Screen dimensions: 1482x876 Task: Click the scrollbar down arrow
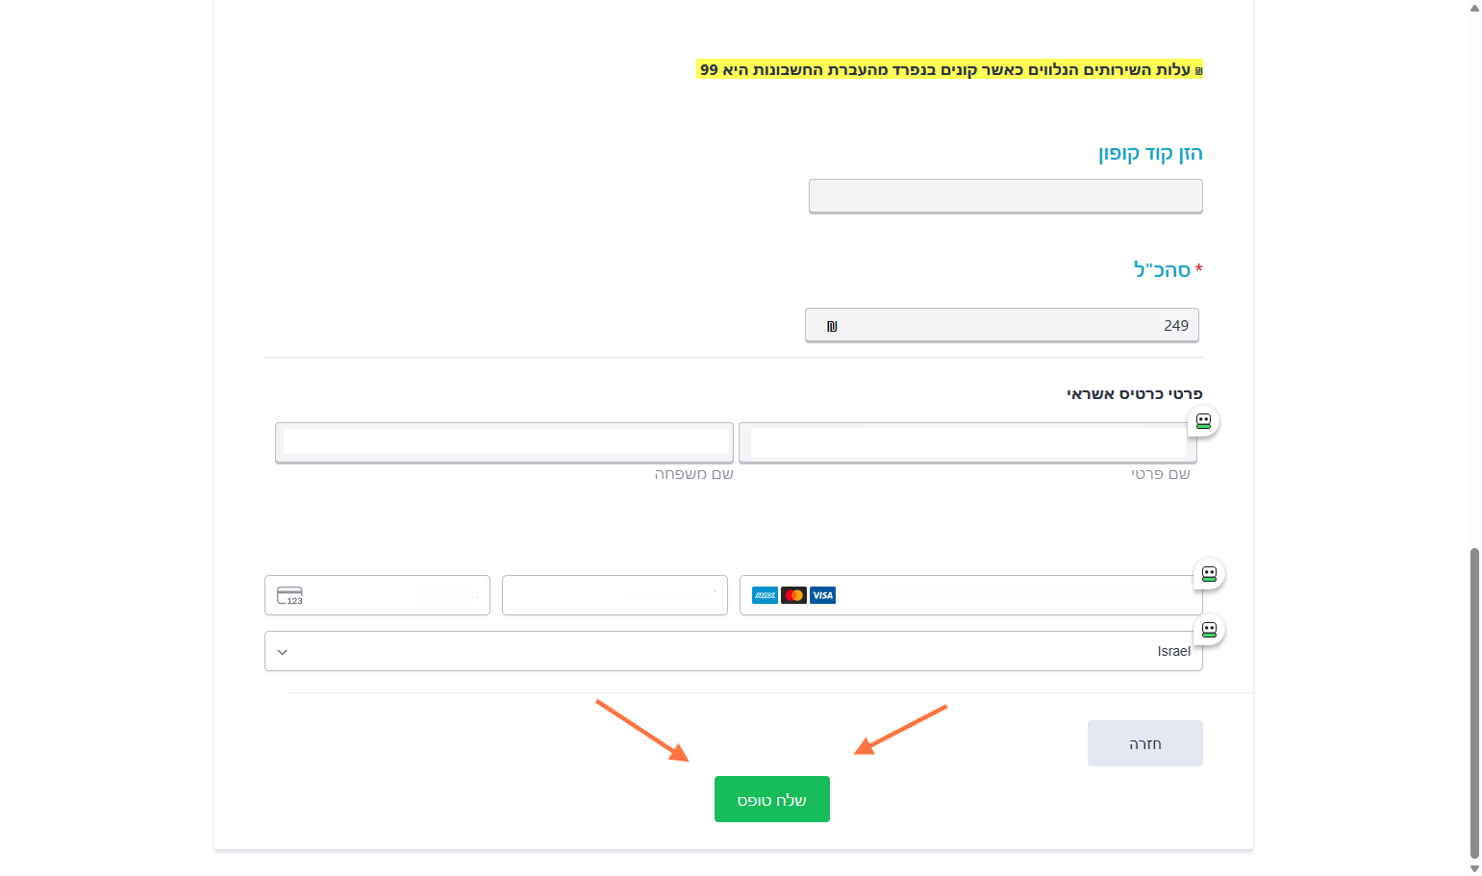pyautogui.click(x=1474, y=868)
